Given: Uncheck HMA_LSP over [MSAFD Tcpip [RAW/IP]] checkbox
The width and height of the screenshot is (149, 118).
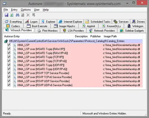Looking at the screenshot, I should pos(9,49).
